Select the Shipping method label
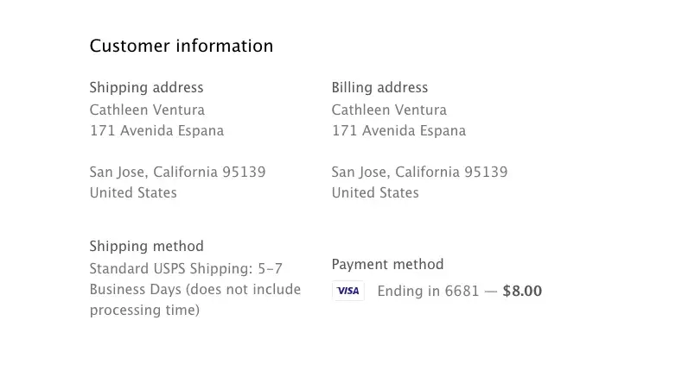 pyautogui.click(x=146, y=246)
